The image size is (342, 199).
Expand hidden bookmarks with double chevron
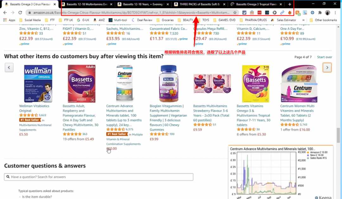click(303, 20)
